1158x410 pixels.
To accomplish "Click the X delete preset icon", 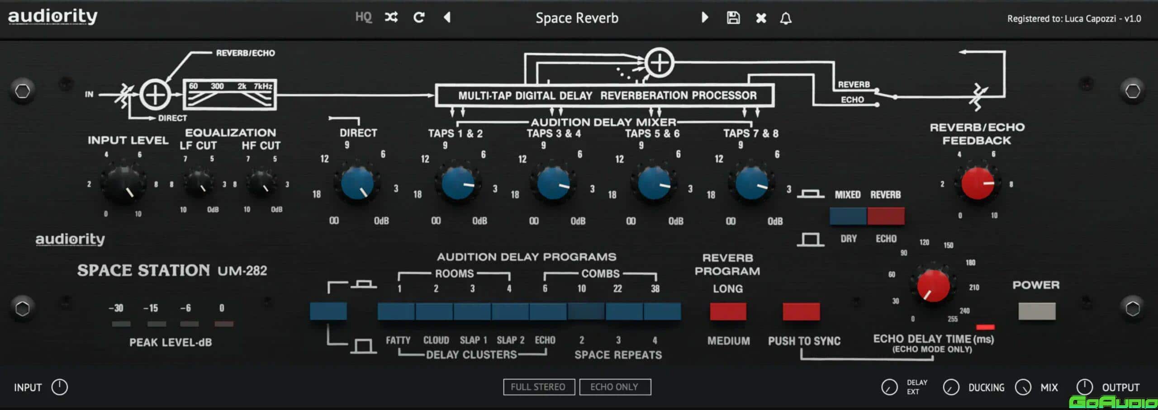I will [761, 18].
